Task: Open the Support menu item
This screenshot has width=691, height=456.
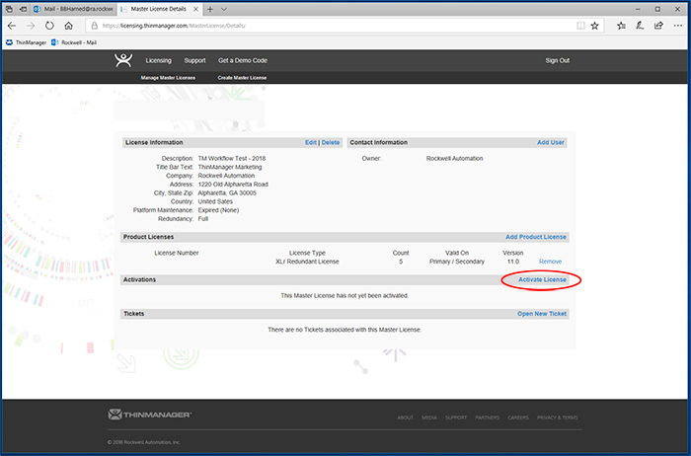Action: (x=194, y=60)
